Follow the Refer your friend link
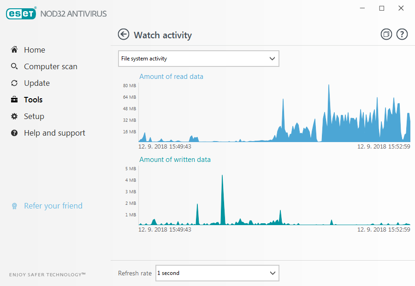Viewport: 415px width, 286px height. click(x=53, y=206)
